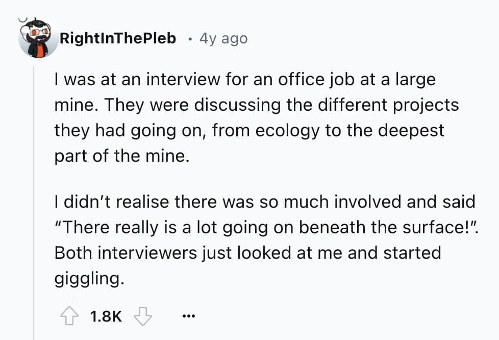This screenshot has height=340, width=499.
Task: Collapse the thread using the vertical line
Action: pyautogui.click(x=34, y=204)
